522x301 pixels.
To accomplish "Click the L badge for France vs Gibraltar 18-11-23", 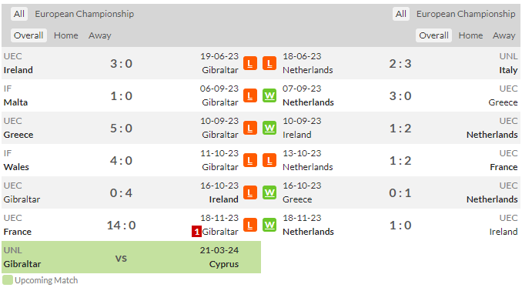I will 250,225.
